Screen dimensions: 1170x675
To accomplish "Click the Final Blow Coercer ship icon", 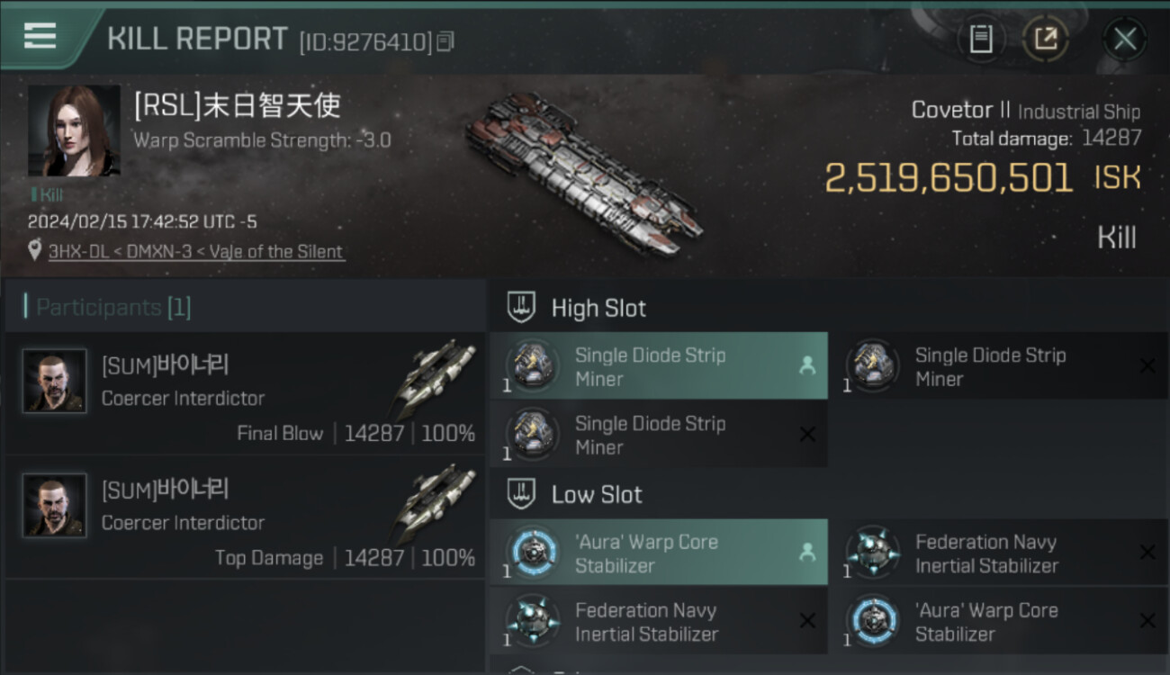I will tap(435, 376).
